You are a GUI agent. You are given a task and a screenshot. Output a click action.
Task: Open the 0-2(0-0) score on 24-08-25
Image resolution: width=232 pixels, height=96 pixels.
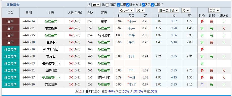[75, 35]
